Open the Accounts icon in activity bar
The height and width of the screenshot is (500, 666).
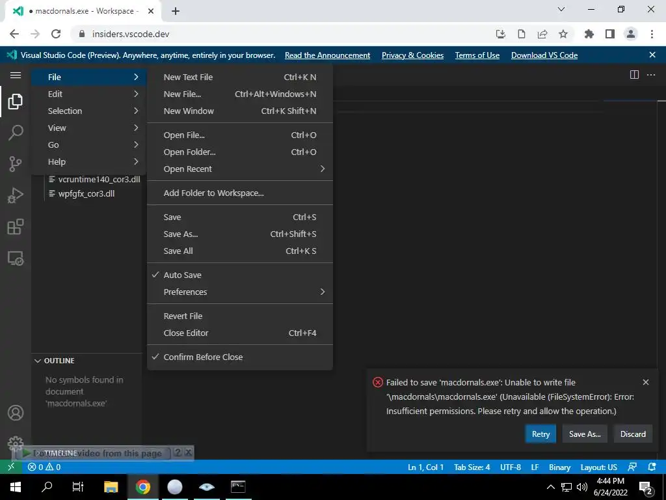[16, 413]
